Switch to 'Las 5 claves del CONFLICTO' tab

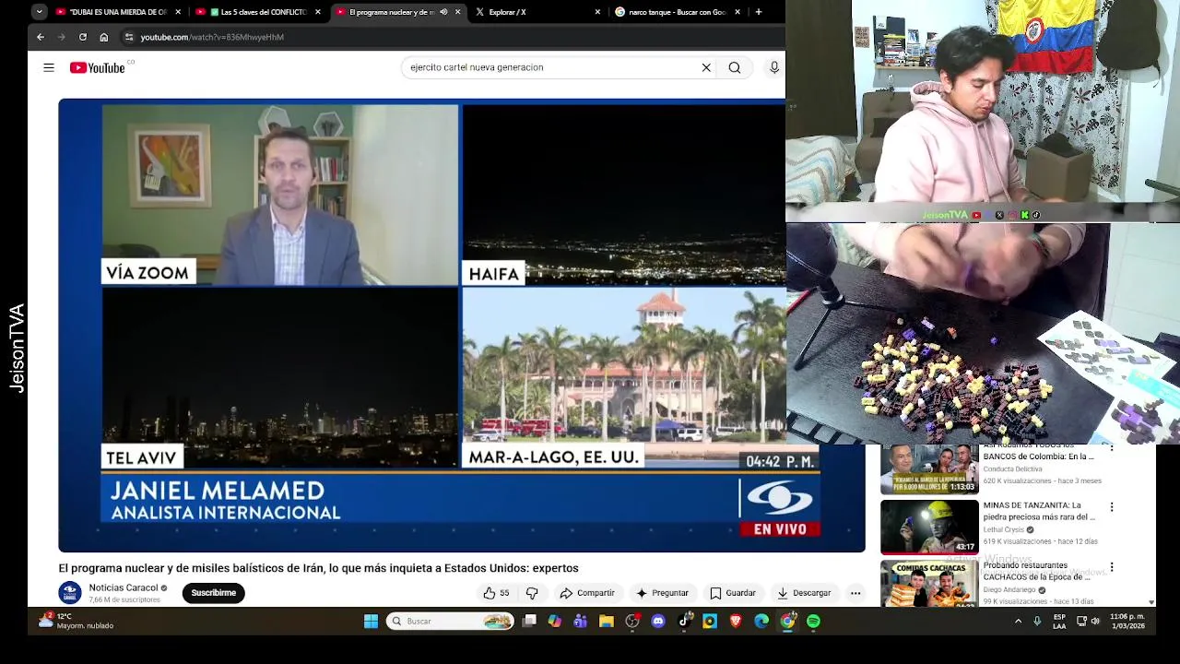pyautogui.click(x=257, y=12)
